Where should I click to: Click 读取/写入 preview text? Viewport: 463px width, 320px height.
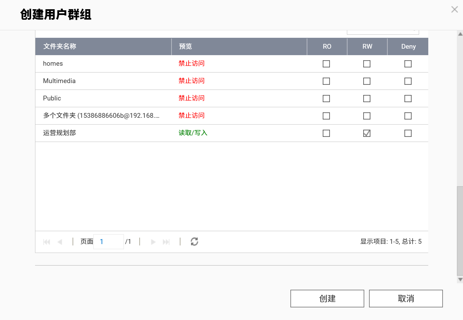[x=193, y=133]
